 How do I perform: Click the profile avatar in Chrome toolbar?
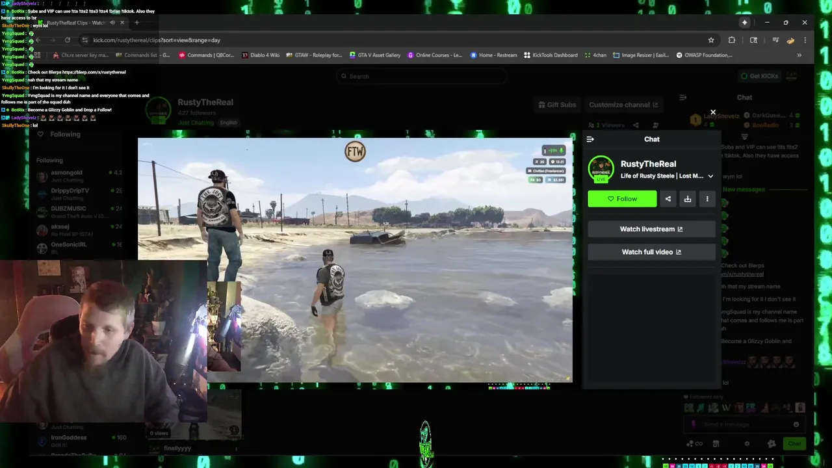click(x=790, y=40)
